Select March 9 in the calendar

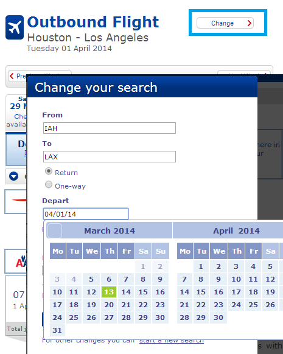pyautogui.click(x=160, y=279)
